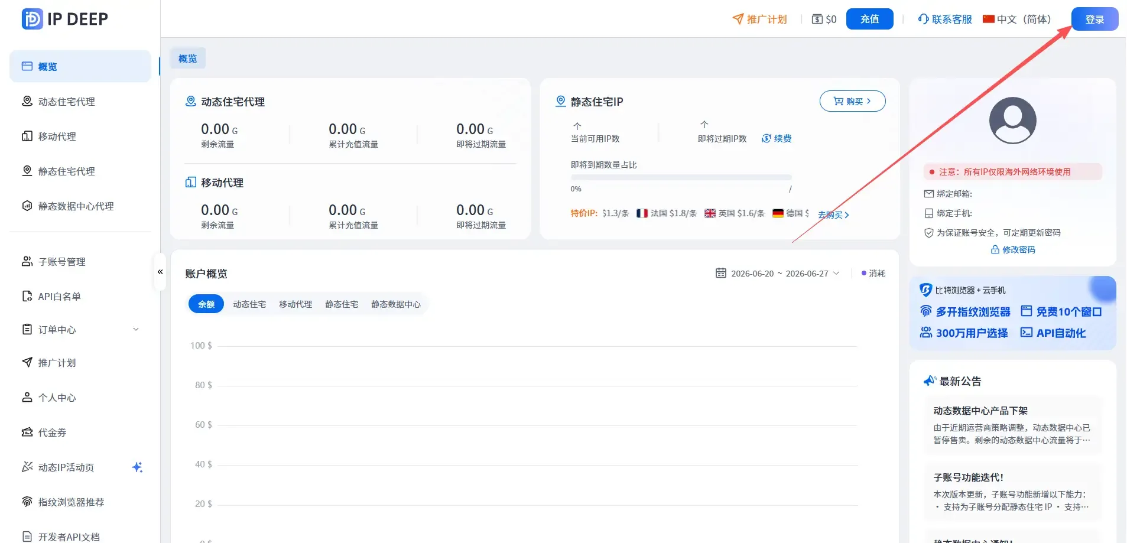Image resolution: width=1127 pixels, height=543 pixels.
Task: Click the $0 balance wallet icon
Action: point(817,19)
